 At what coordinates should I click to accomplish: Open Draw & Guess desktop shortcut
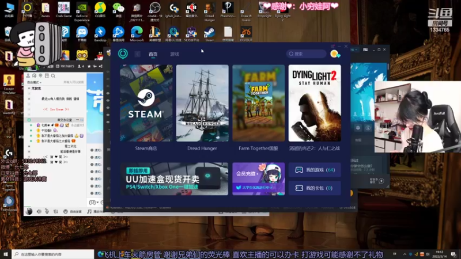(246, 12)
